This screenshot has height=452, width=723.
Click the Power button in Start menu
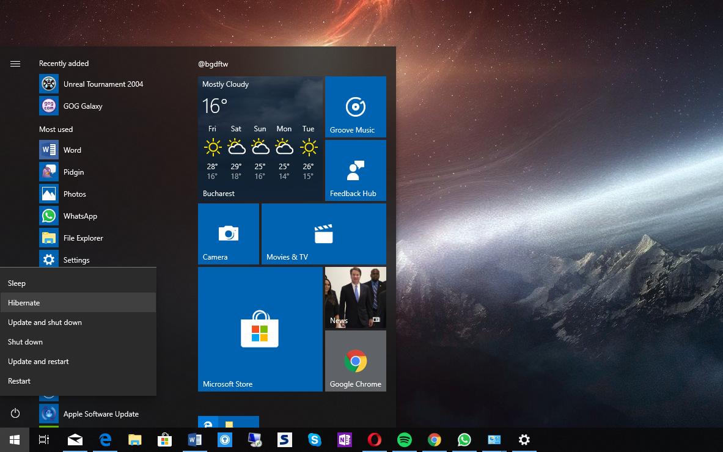pyautogui.click(x=15, y=414)
